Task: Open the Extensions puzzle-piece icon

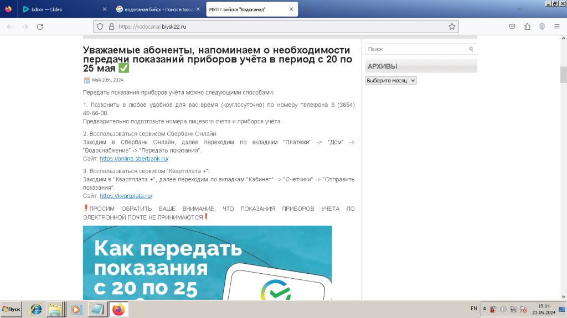Action: 527,27
